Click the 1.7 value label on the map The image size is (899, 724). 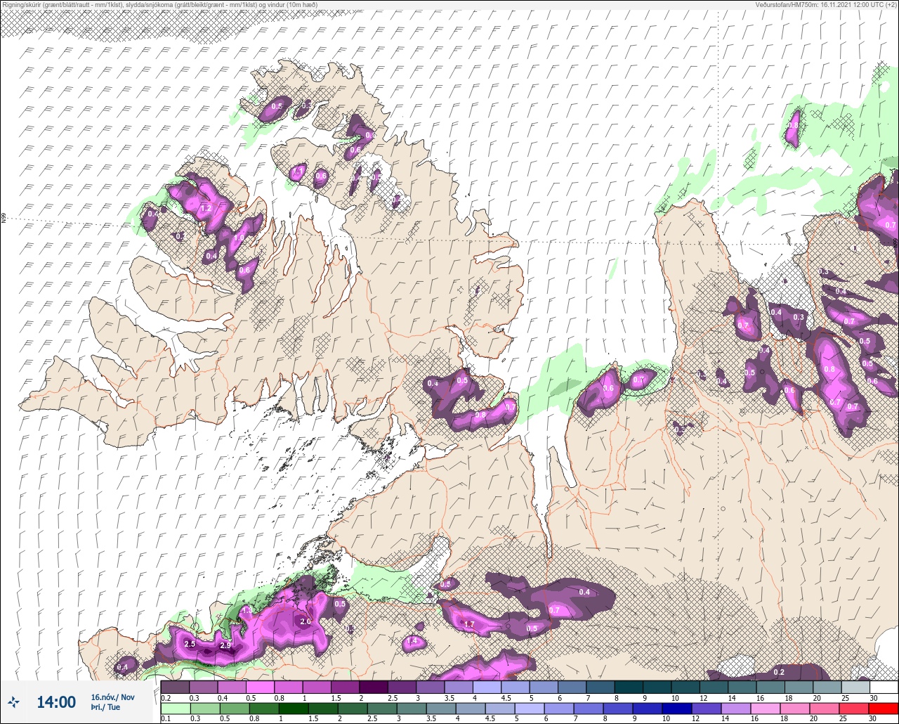coord(469,624)
